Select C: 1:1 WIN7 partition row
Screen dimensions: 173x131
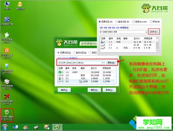[x=86, y=72]
